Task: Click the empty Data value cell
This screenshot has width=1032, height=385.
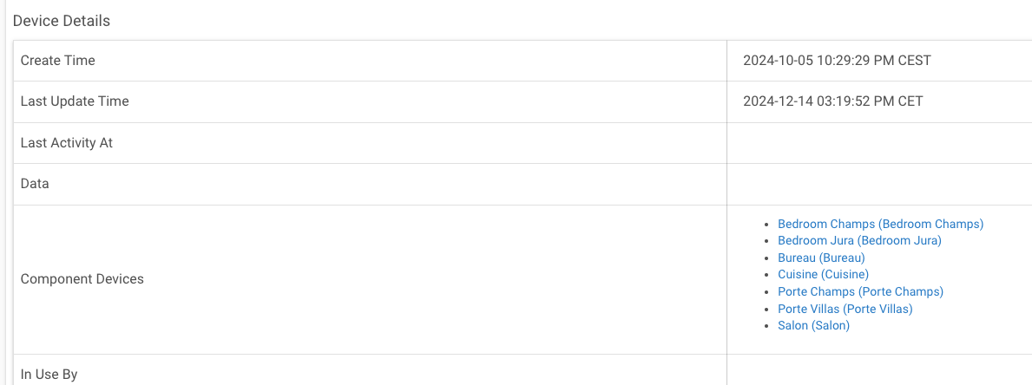Action: [x=878, y=184]
